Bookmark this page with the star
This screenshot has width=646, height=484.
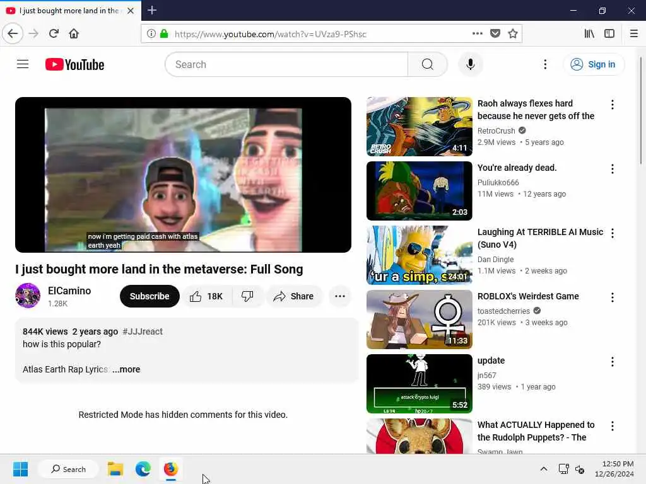pyautogui.click(x=513, y=33)
